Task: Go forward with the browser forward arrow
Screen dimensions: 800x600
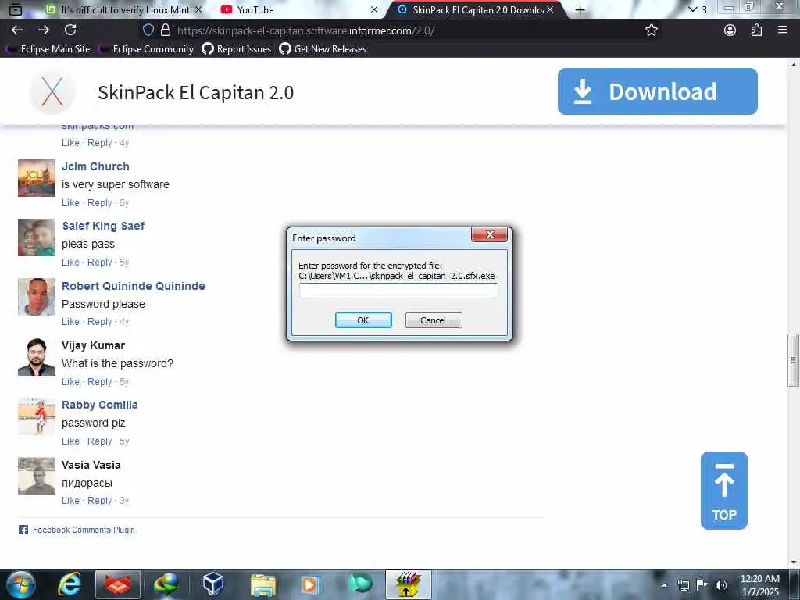Action: (44, 30)
